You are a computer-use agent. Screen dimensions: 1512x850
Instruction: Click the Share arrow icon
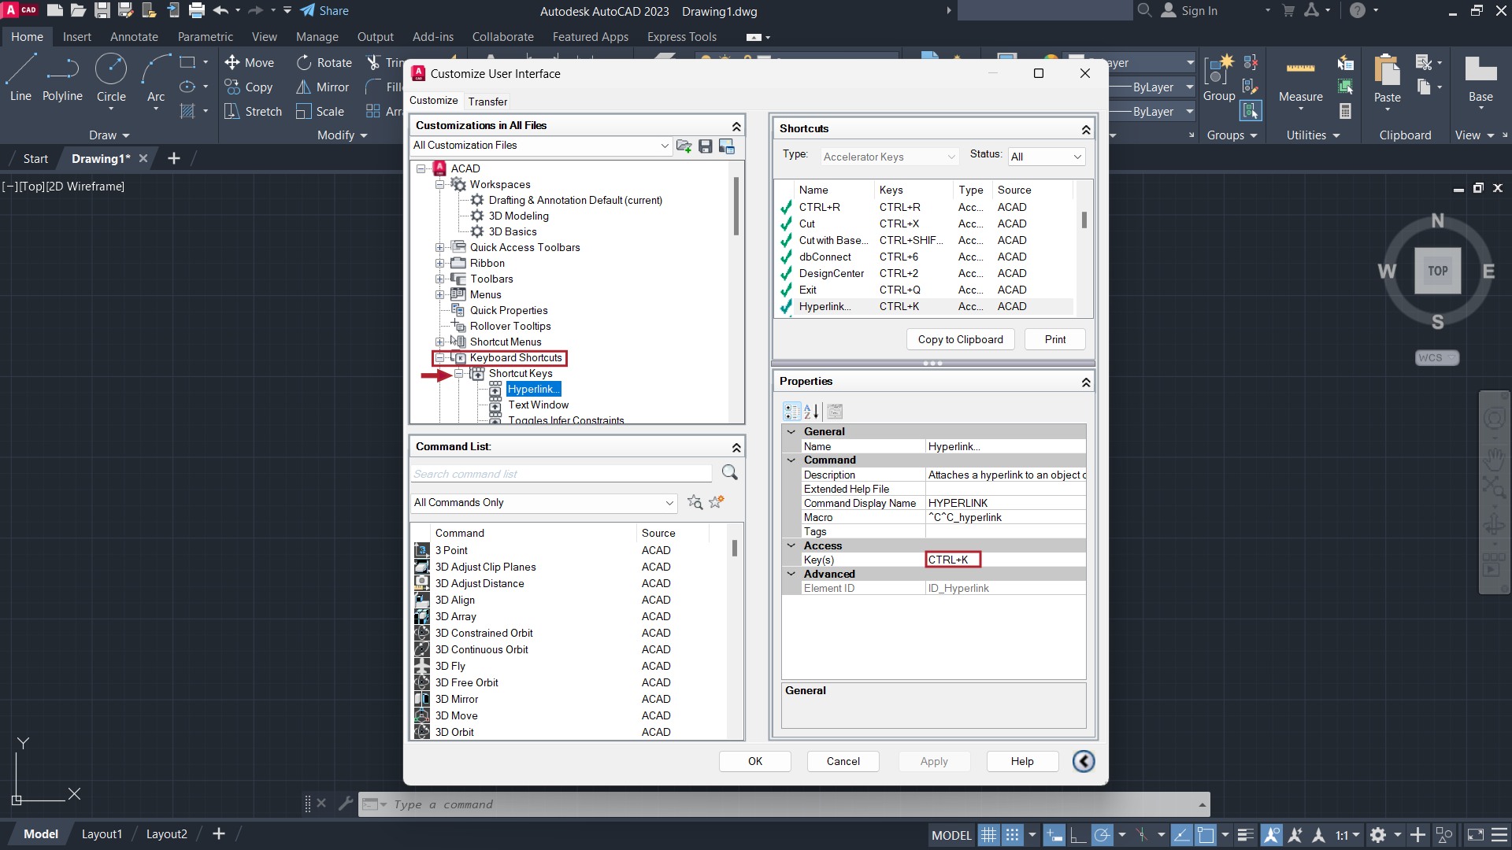pyautogui.click(x=308, y=10)
